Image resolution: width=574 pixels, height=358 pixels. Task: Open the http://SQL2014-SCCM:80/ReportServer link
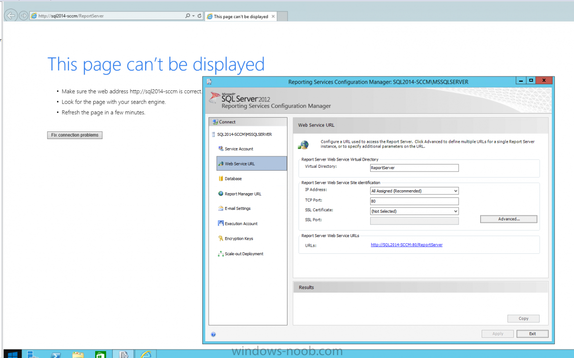click(x=407, y=245)
